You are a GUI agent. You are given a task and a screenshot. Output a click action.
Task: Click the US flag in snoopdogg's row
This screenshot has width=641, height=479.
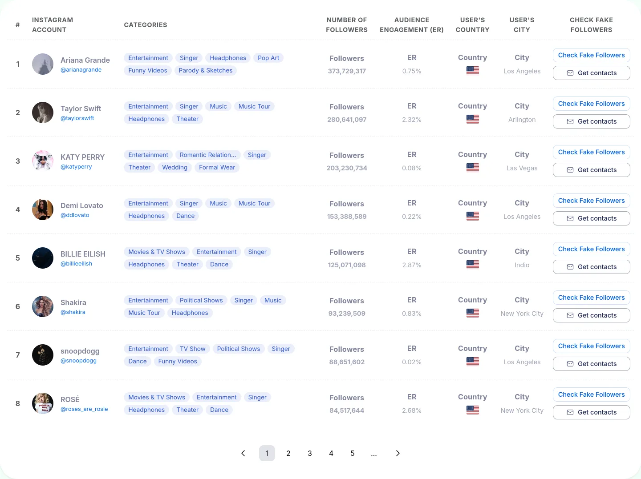coord(473,362)
